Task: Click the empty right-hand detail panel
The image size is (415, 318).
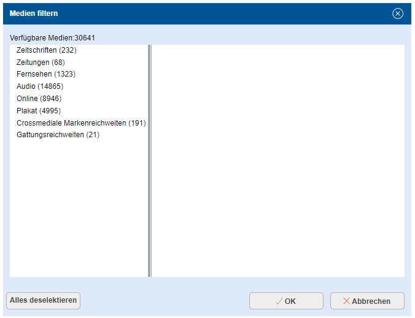Action: click(x=277, y=161)
